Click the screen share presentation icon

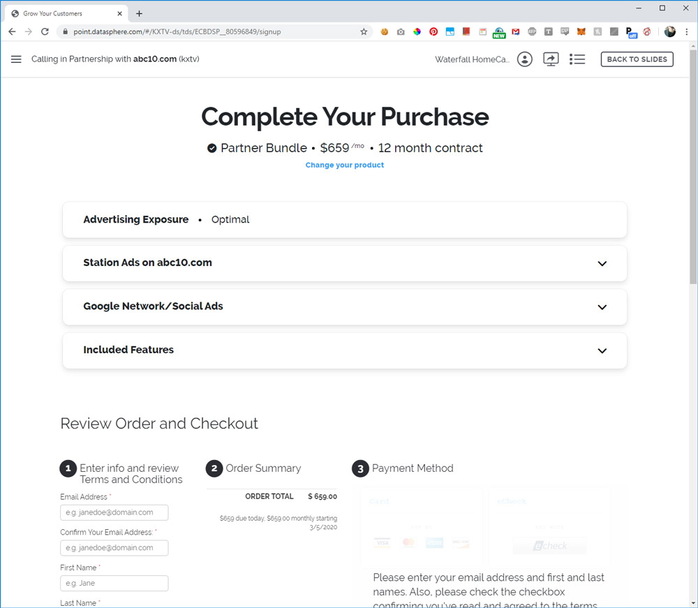551,59
